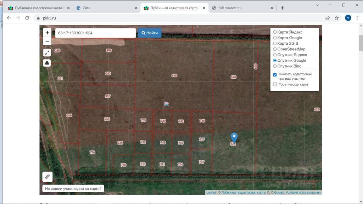The width and height of the screenshot is (363, 204).
Task: Switch to pkk.rosreestr.ru tab
Action: [x=242, y=8]
